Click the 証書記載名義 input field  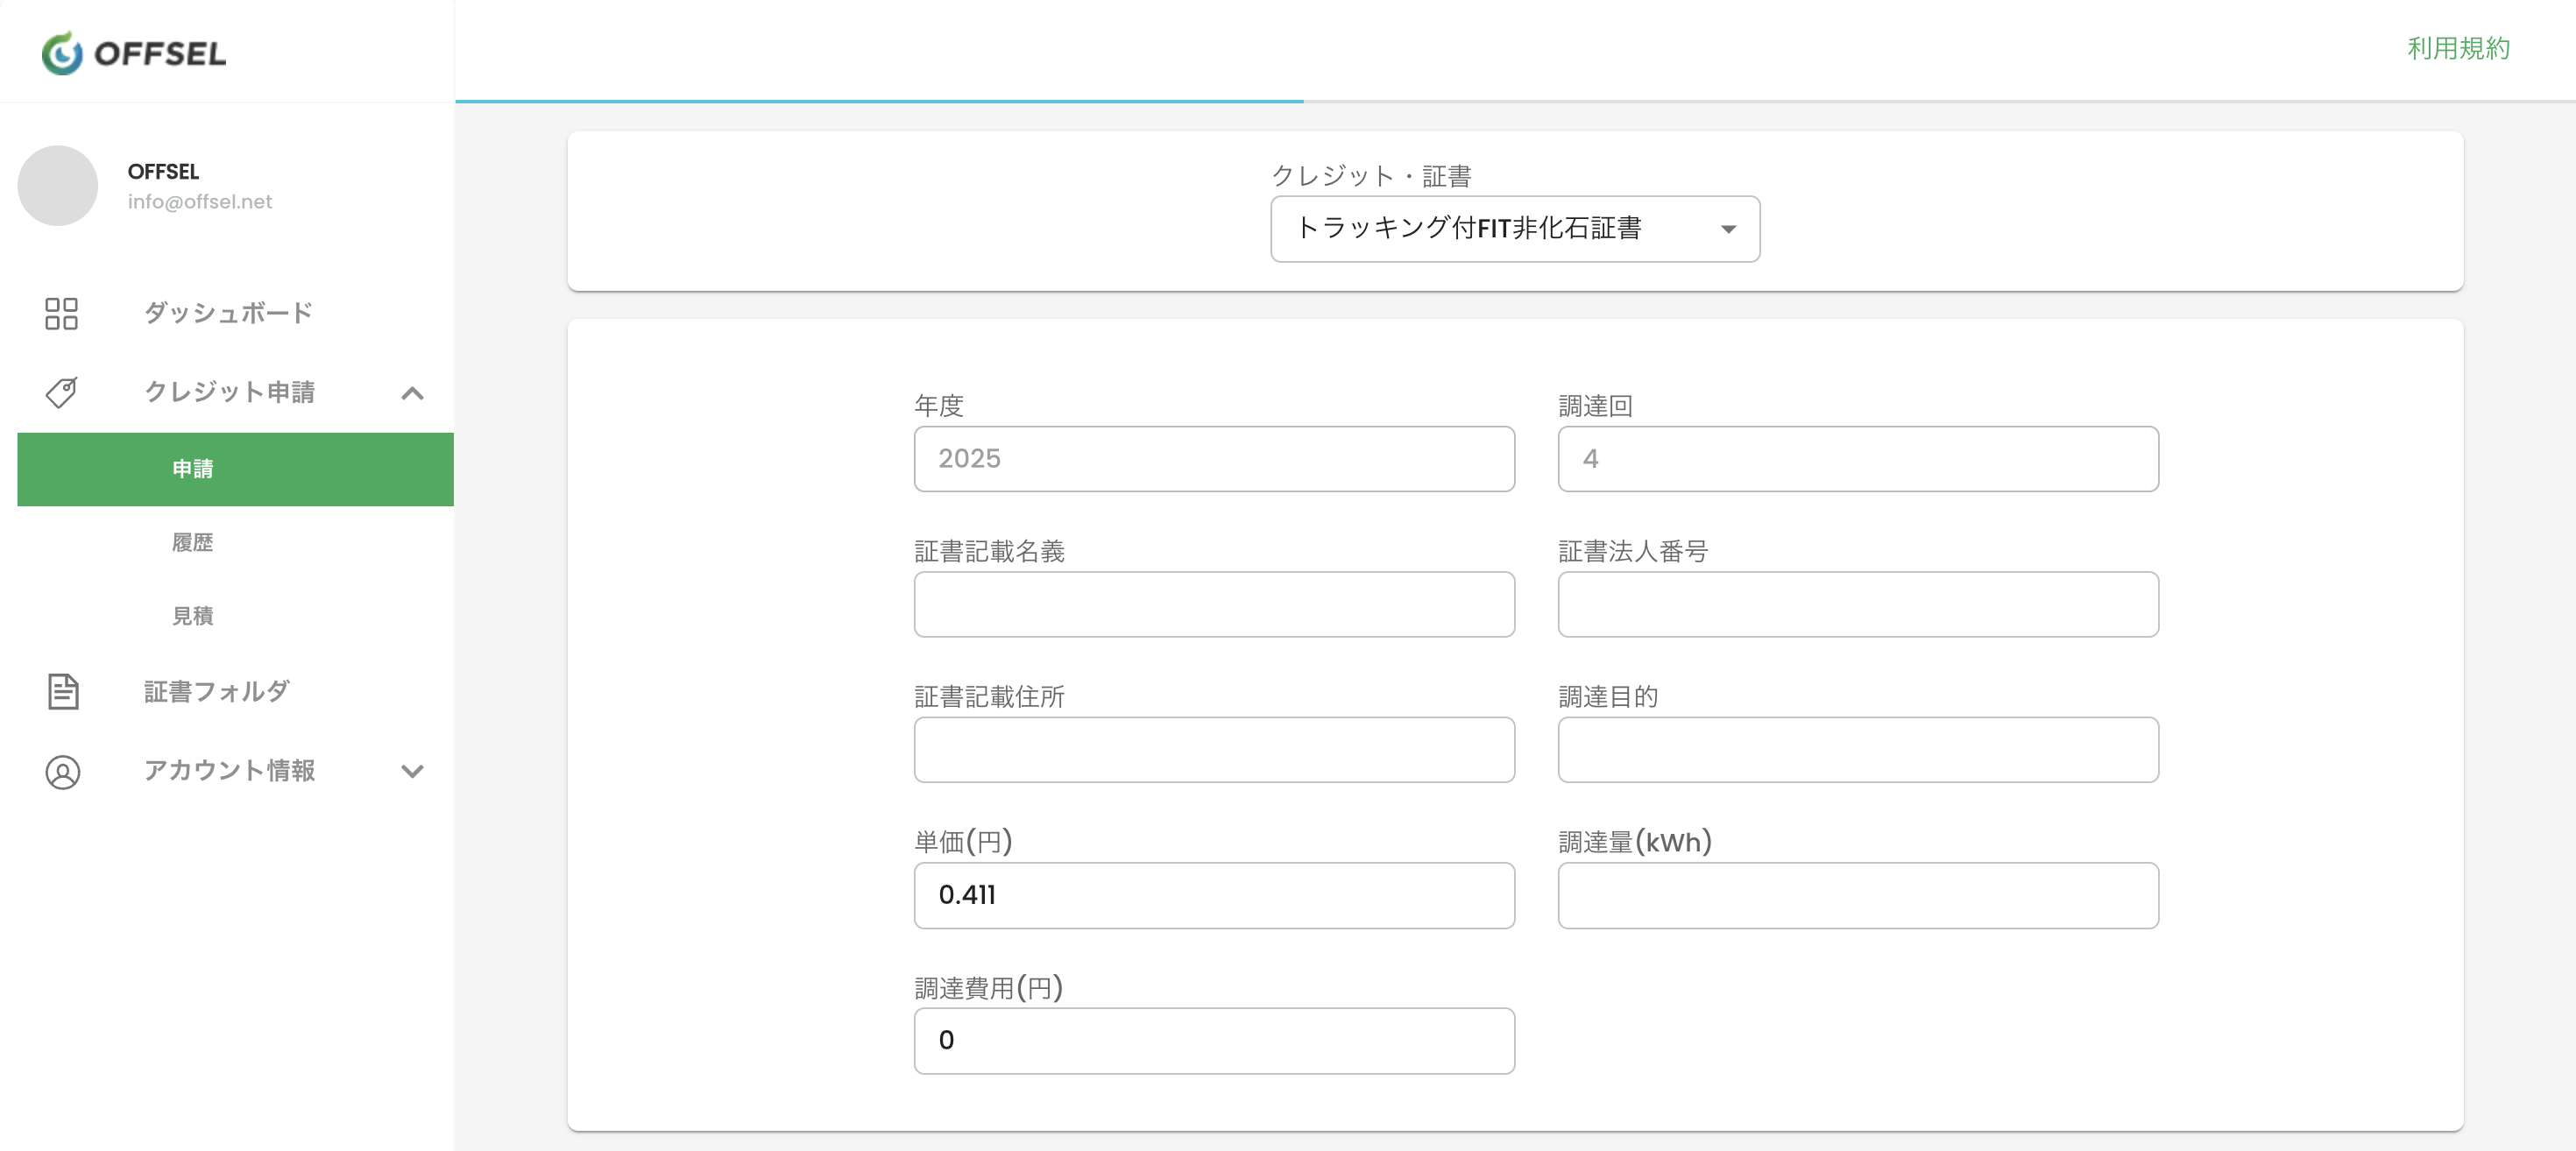coord(1213,604)
